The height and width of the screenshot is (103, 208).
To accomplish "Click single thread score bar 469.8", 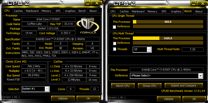I will click(168, 22).
